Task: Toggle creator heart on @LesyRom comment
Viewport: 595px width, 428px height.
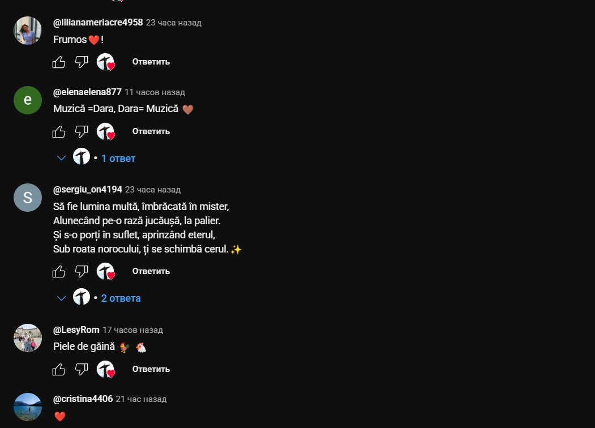Action: 105,369
